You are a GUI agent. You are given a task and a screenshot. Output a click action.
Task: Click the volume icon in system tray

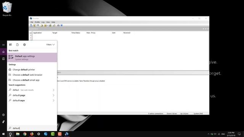(x=215, y=134)
